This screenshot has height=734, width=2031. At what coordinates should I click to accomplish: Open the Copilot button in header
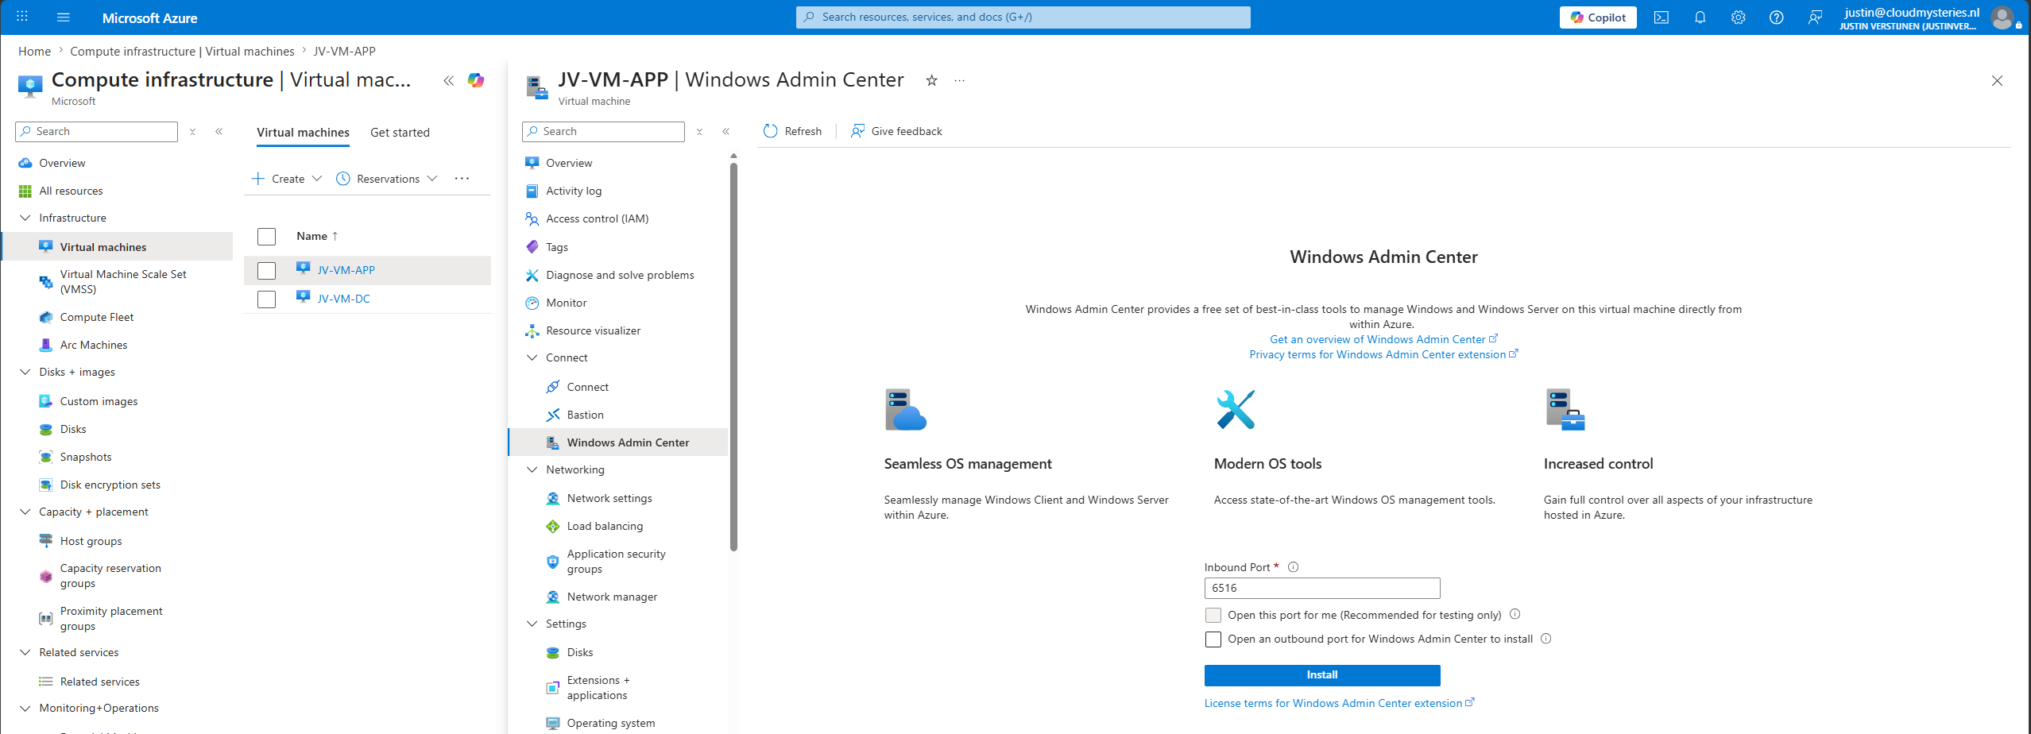[x=1598, y=17]
